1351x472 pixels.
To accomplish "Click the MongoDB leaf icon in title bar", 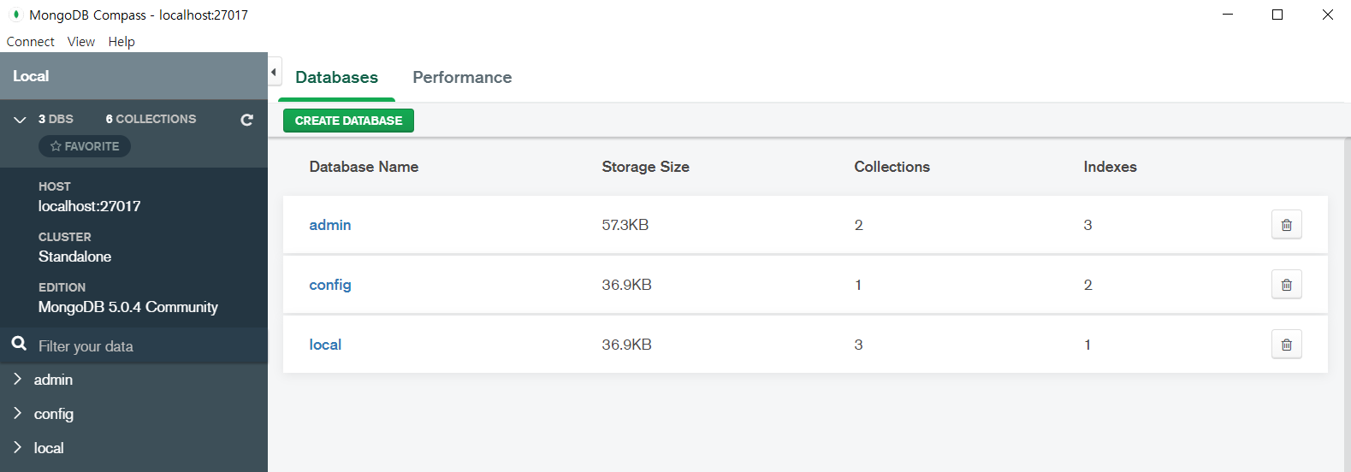I will (15, 15).
